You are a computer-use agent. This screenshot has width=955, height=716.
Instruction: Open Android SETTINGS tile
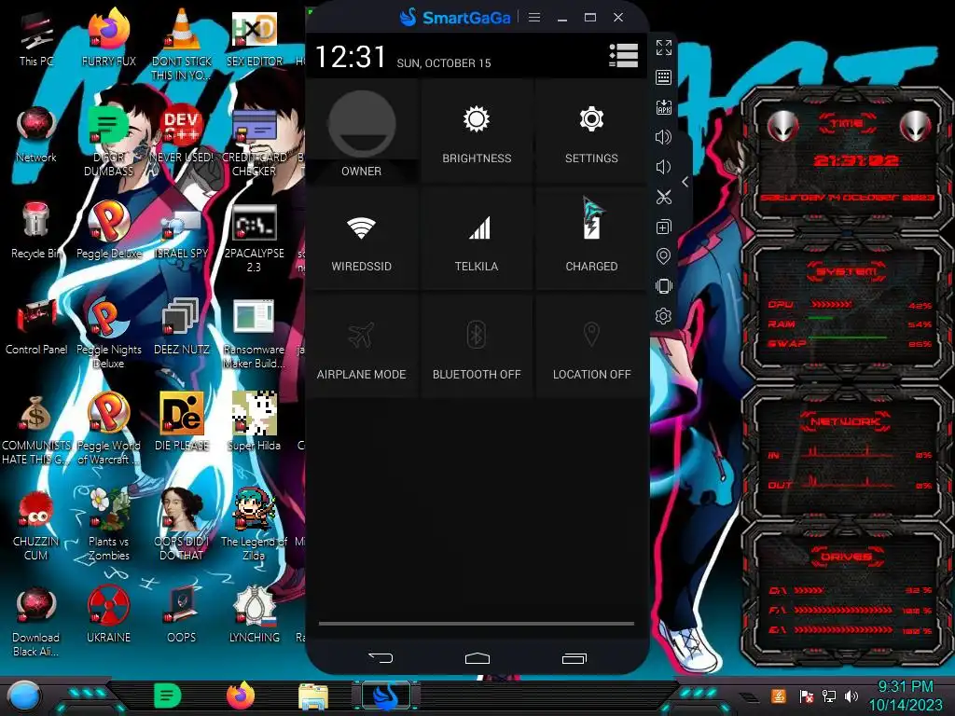pyautogui.click(x=591, y=131)
